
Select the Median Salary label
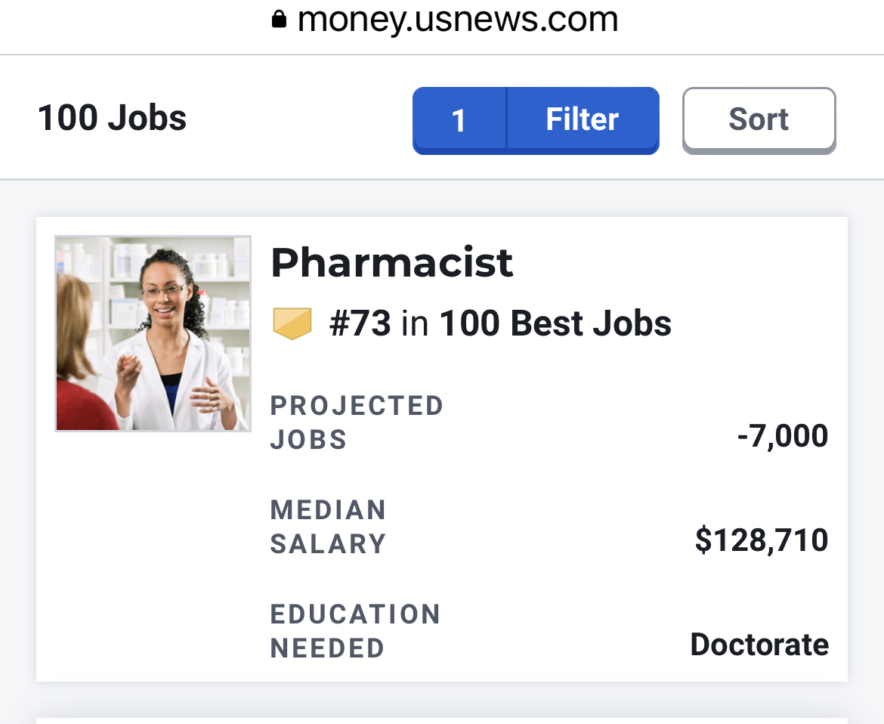[328, 527]
